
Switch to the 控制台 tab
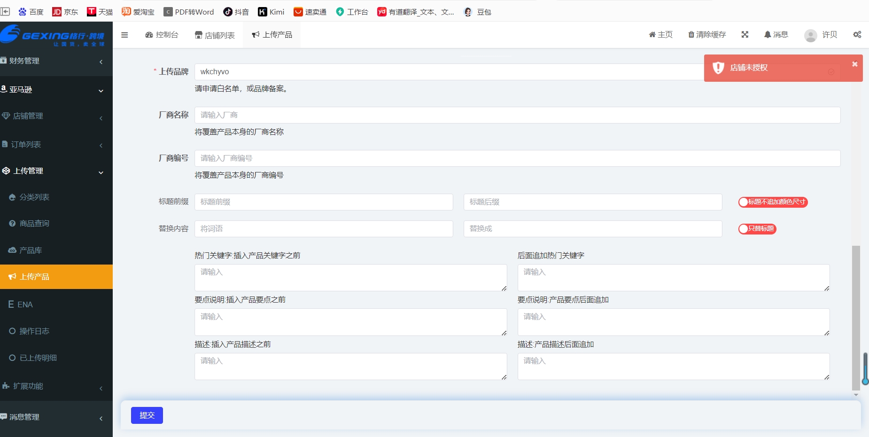pos(162,35)
